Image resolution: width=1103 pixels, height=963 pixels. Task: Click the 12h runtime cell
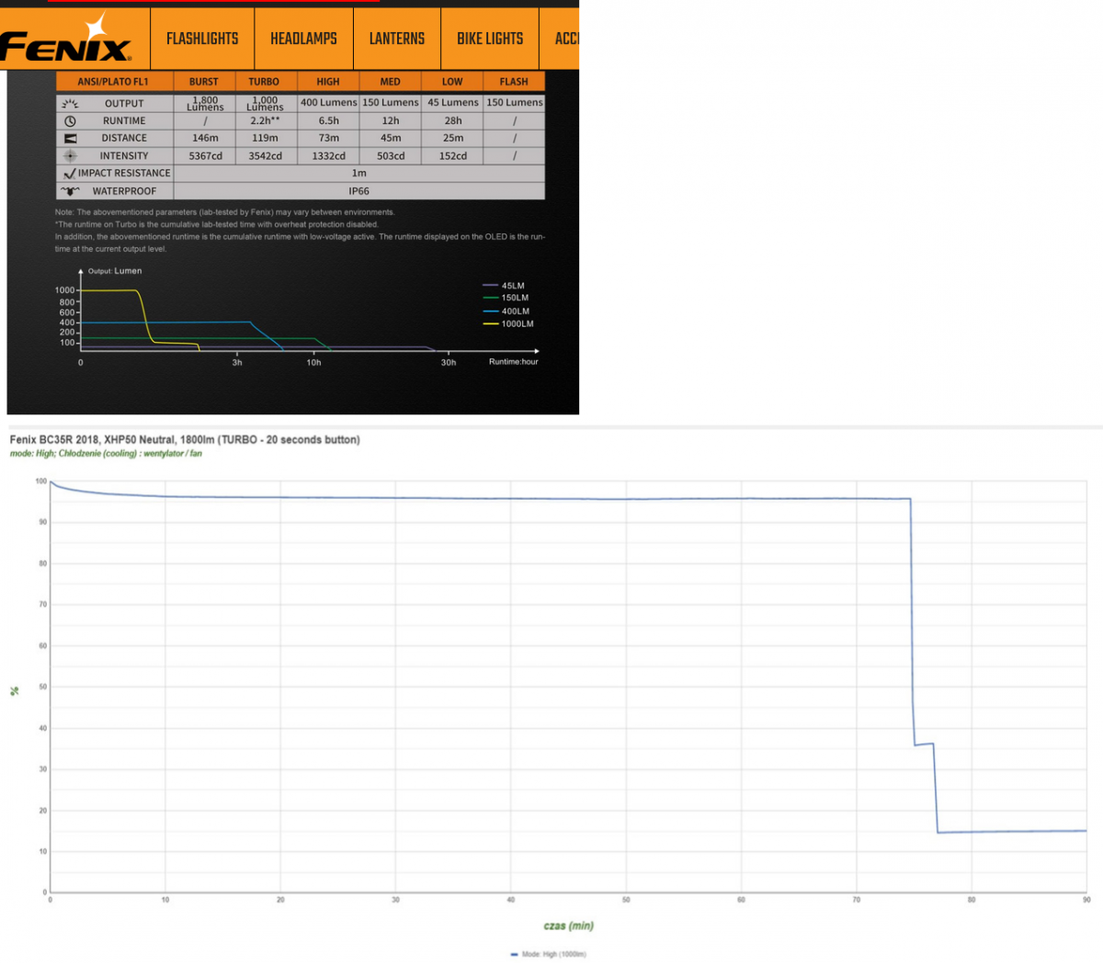pos(391,121)
